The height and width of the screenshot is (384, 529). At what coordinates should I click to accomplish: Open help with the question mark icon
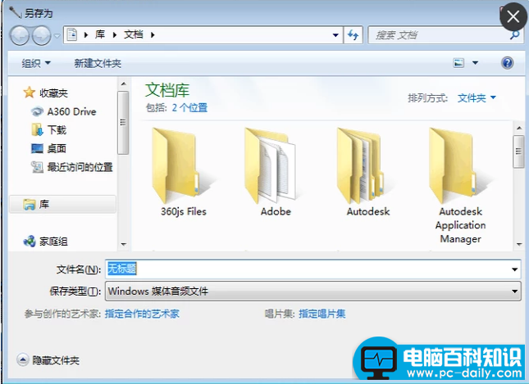[x=508, y=63]
